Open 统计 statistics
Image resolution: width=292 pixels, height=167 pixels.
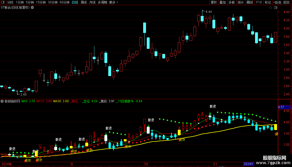pyautogui.click(x=241, y=2)
